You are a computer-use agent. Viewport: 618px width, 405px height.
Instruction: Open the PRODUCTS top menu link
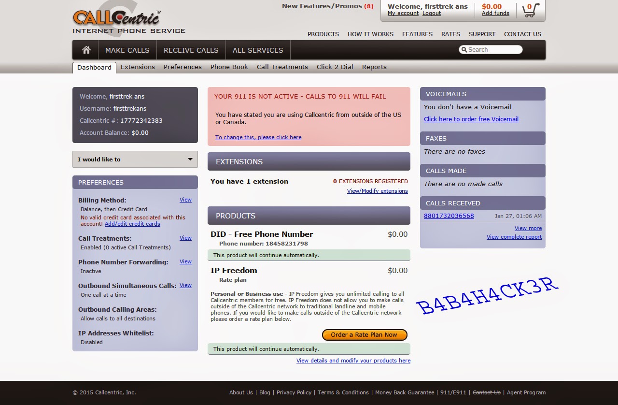323,34
